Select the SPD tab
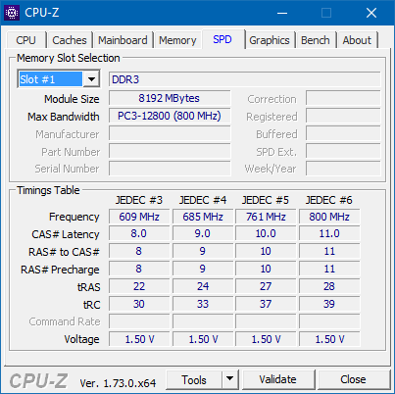The width and height of the screenshot is (395, 394). [222, 39]
